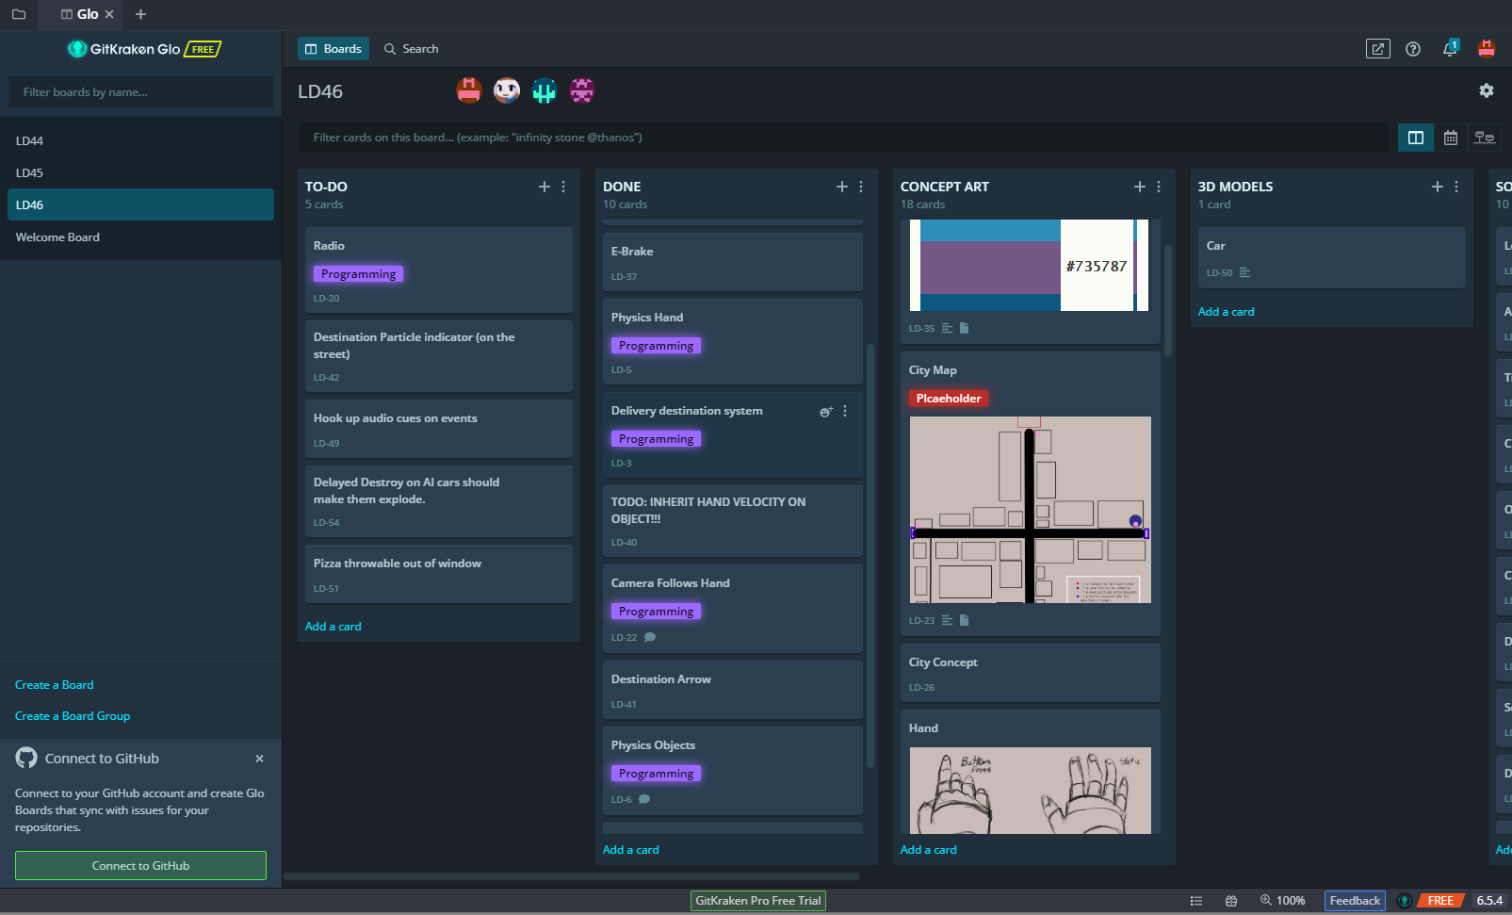This screenshot has height=915, width=1512.
Task: Click Create a Board Group link
Action: pos(73,716)
